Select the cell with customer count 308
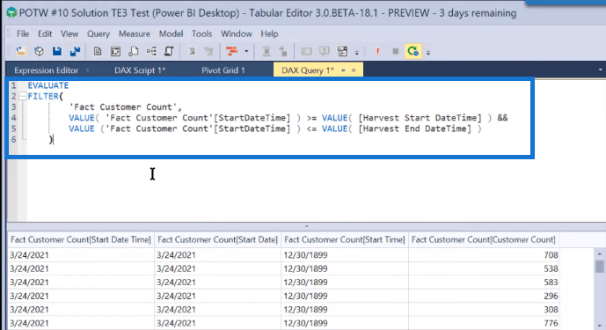This screenshot has height=330, width=606. point(484,310)
